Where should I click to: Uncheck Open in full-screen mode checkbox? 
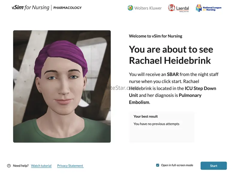pyautogui.click(x=157, y=165)
